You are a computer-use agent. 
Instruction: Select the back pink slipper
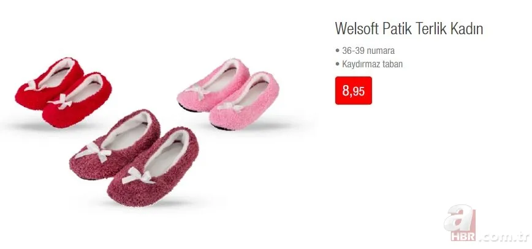coord(212,84)
